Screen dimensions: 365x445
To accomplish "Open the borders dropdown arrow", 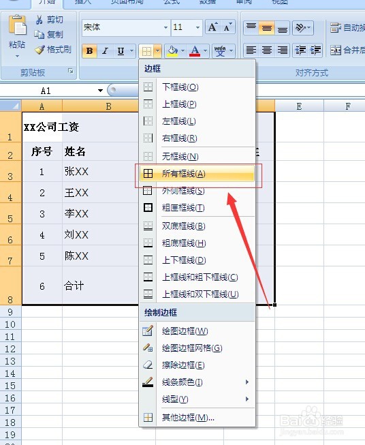I will coord(158,51).
